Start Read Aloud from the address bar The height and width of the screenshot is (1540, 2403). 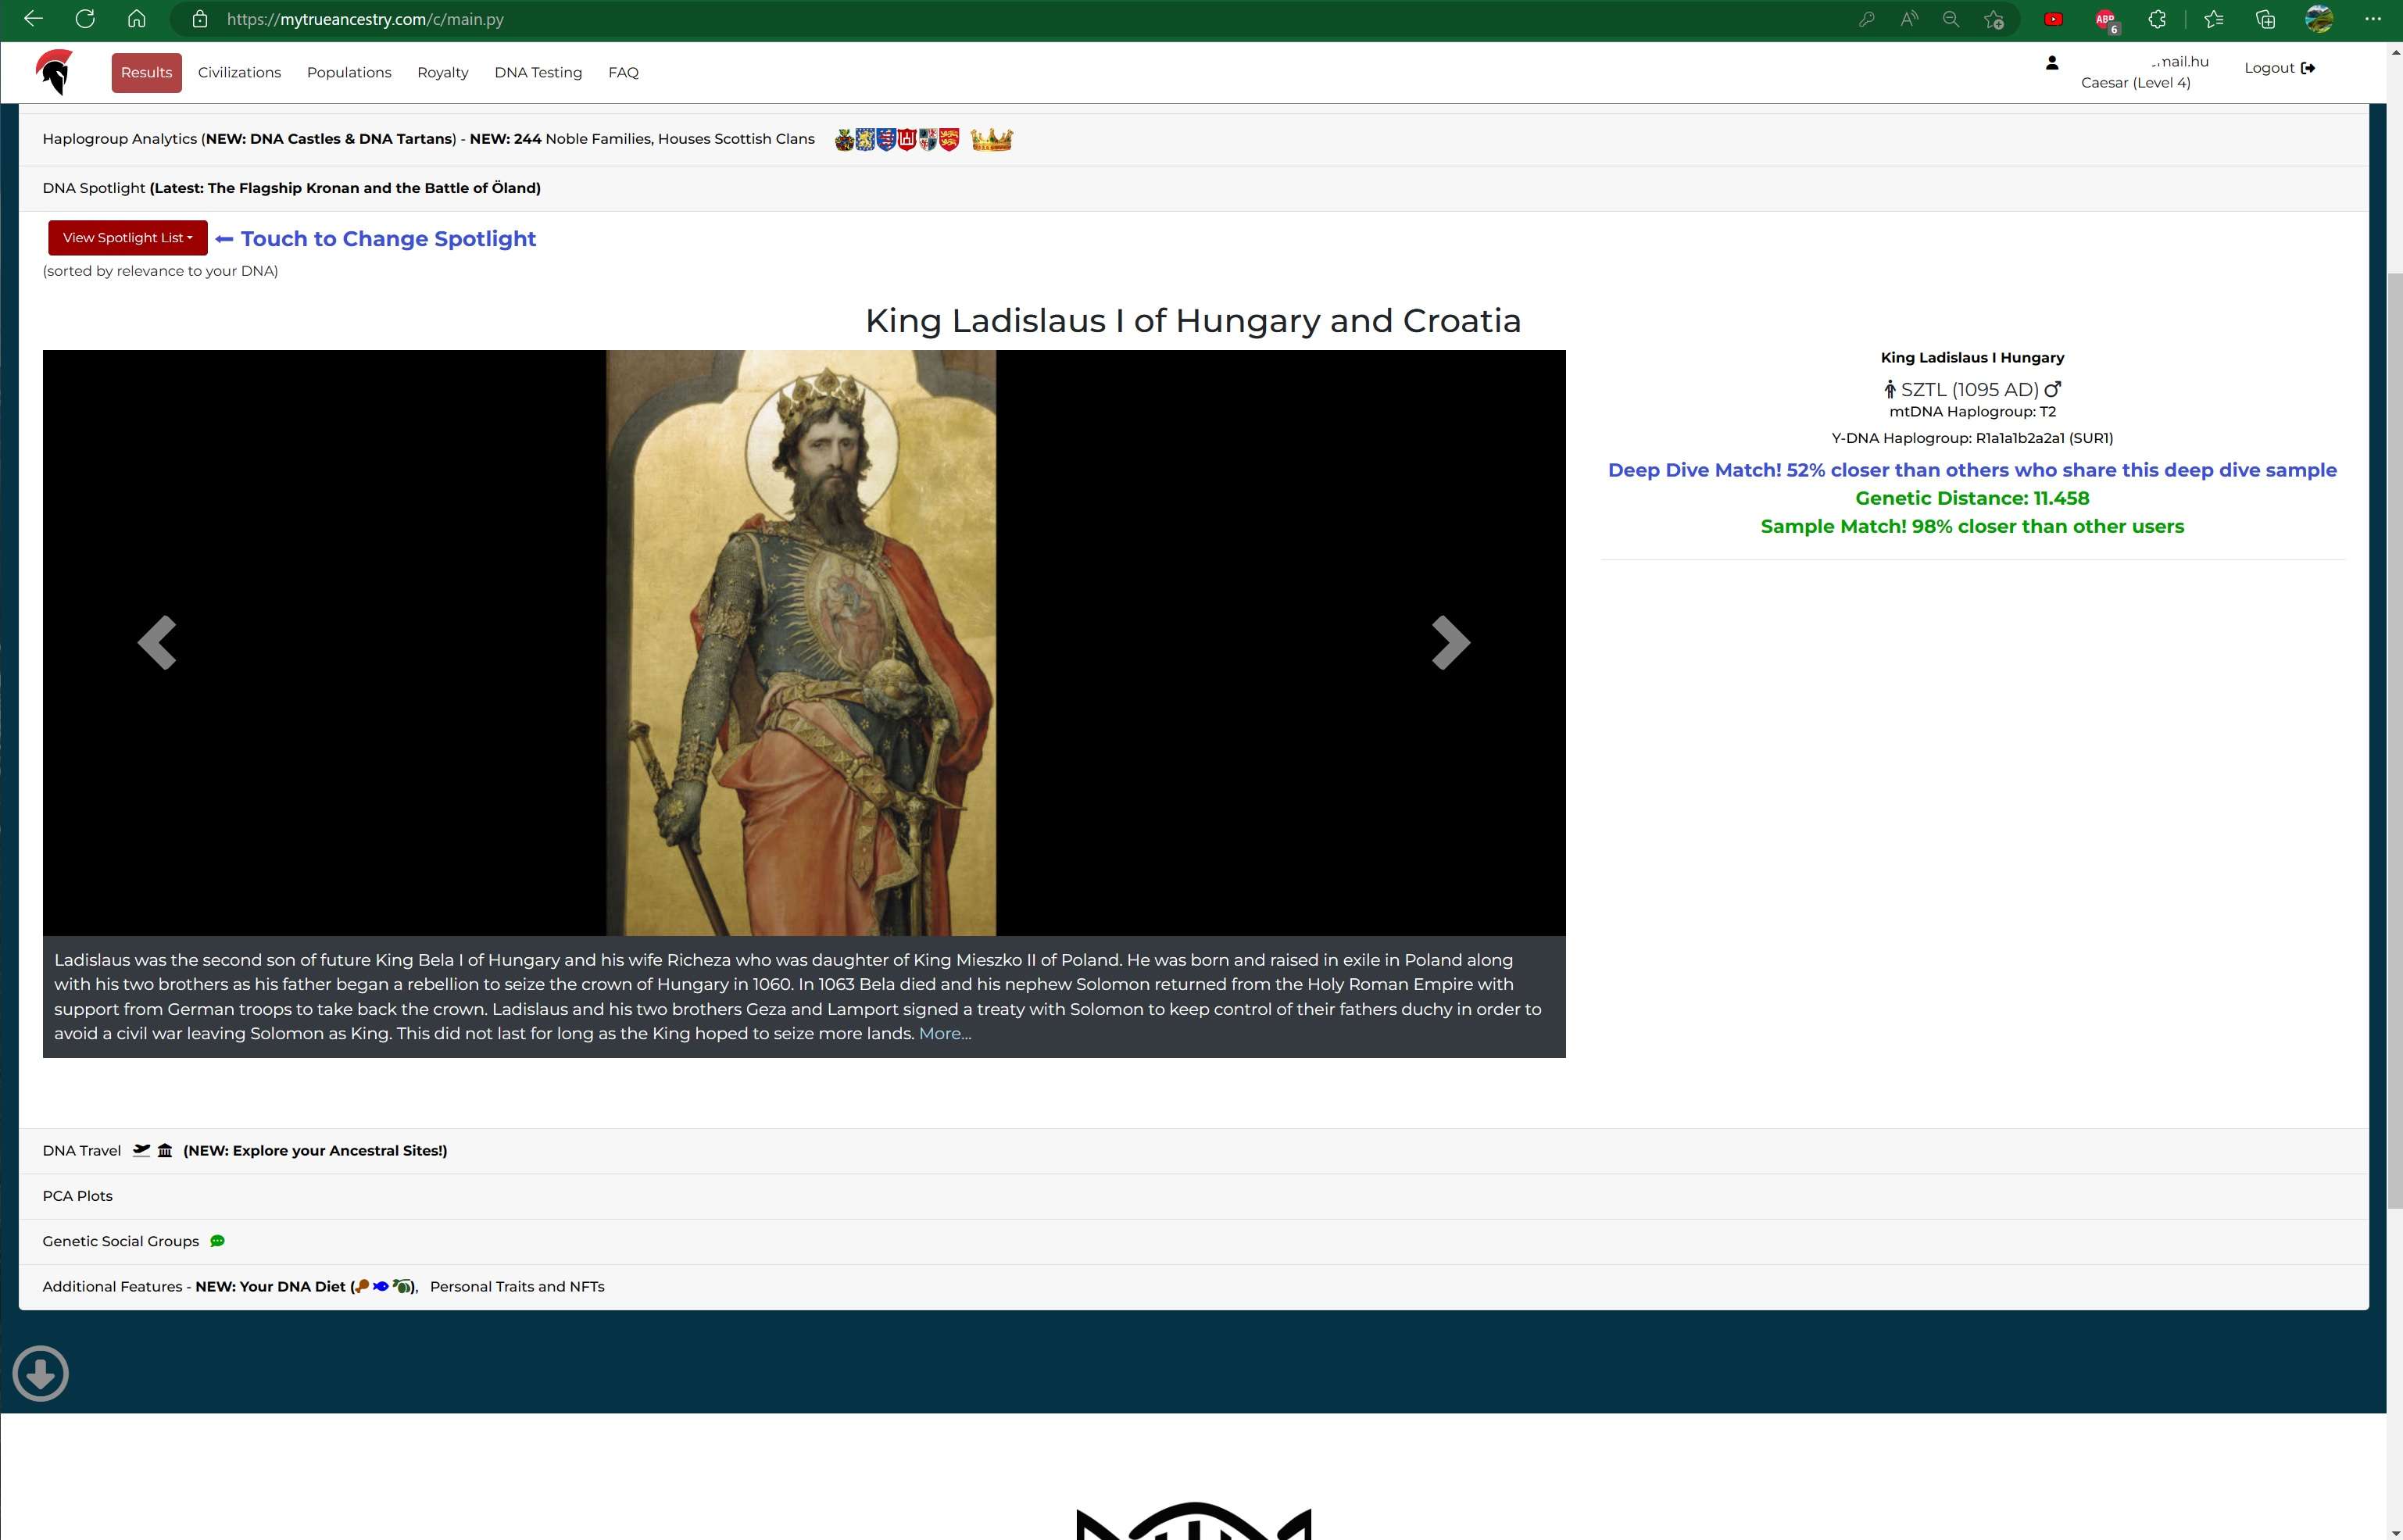(x=1909, y=19)
